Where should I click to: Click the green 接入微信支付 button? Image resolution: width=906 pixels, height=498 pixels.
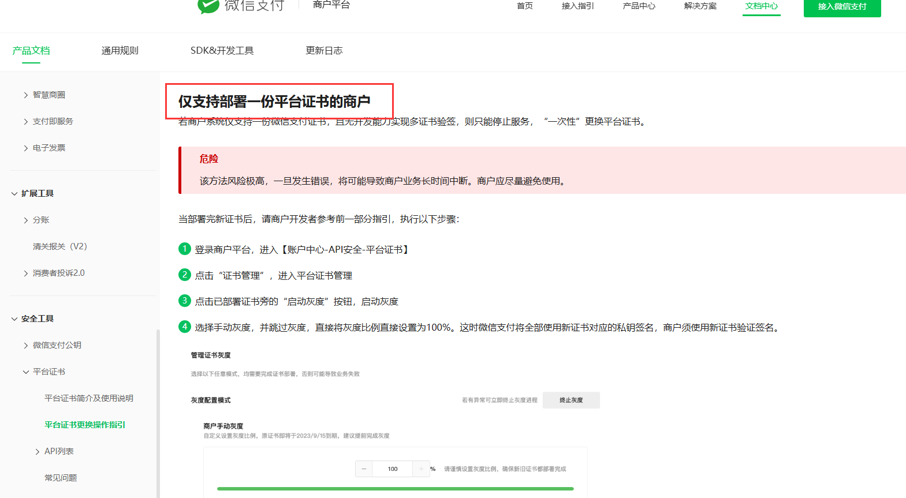842,7
